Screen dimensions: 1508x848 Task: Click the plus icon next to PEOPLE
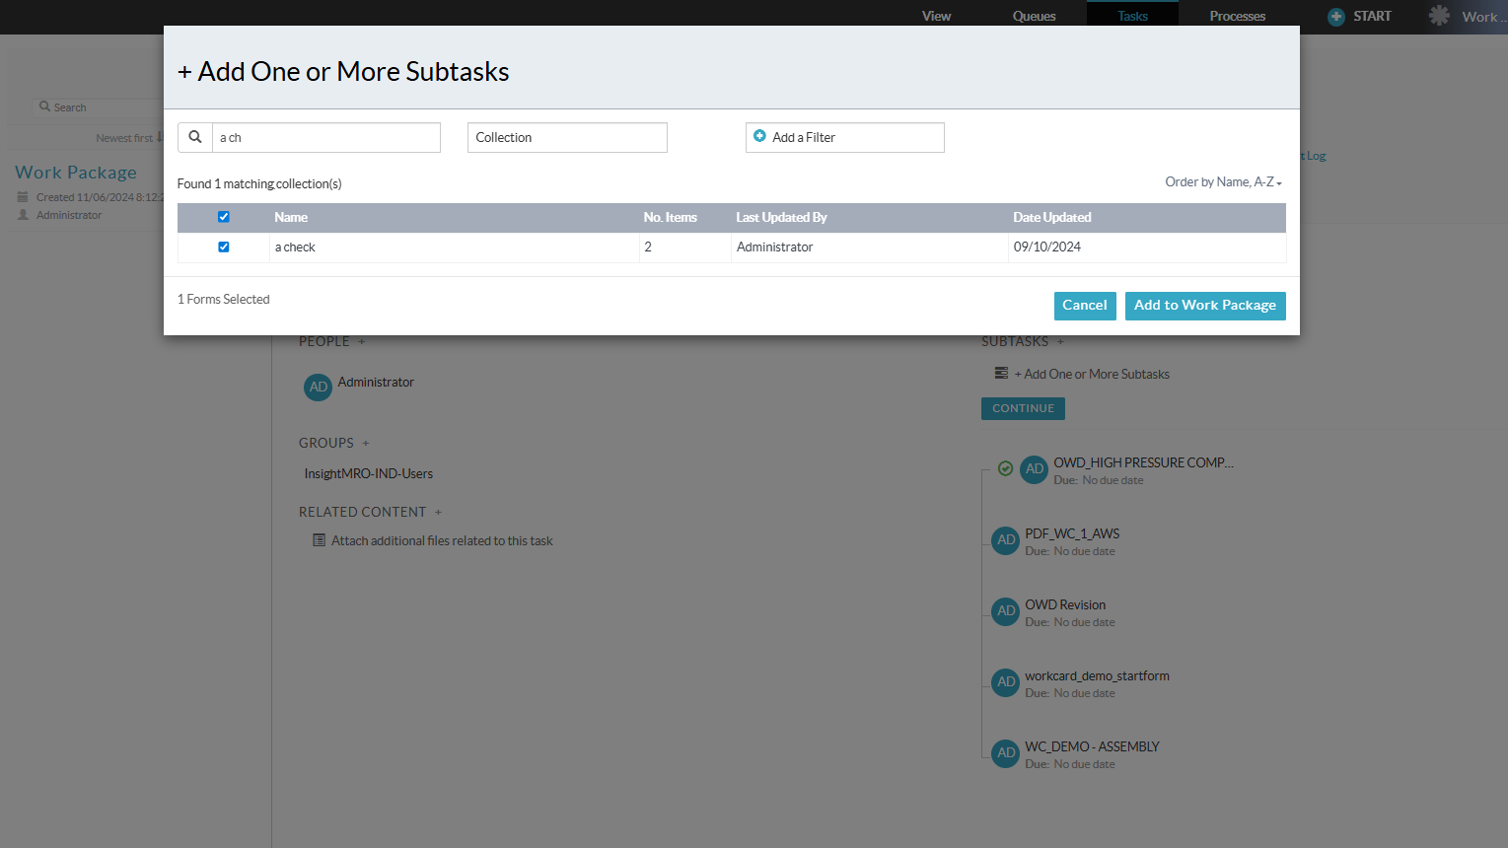click(362, 342)
